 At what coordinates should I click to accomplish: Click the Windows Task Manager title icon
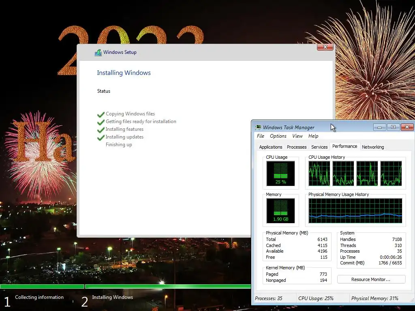[x=258, y=127]
